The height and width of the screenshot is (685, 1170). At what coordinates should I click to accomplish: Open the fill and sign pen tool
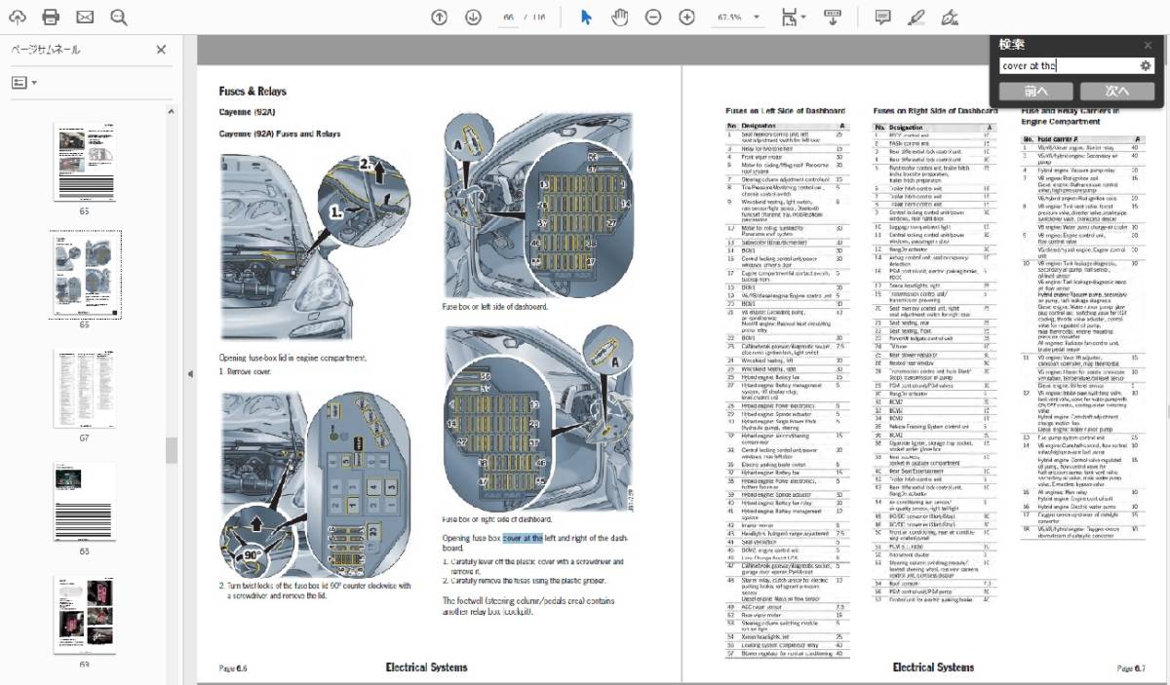click(x=950, y=17)
